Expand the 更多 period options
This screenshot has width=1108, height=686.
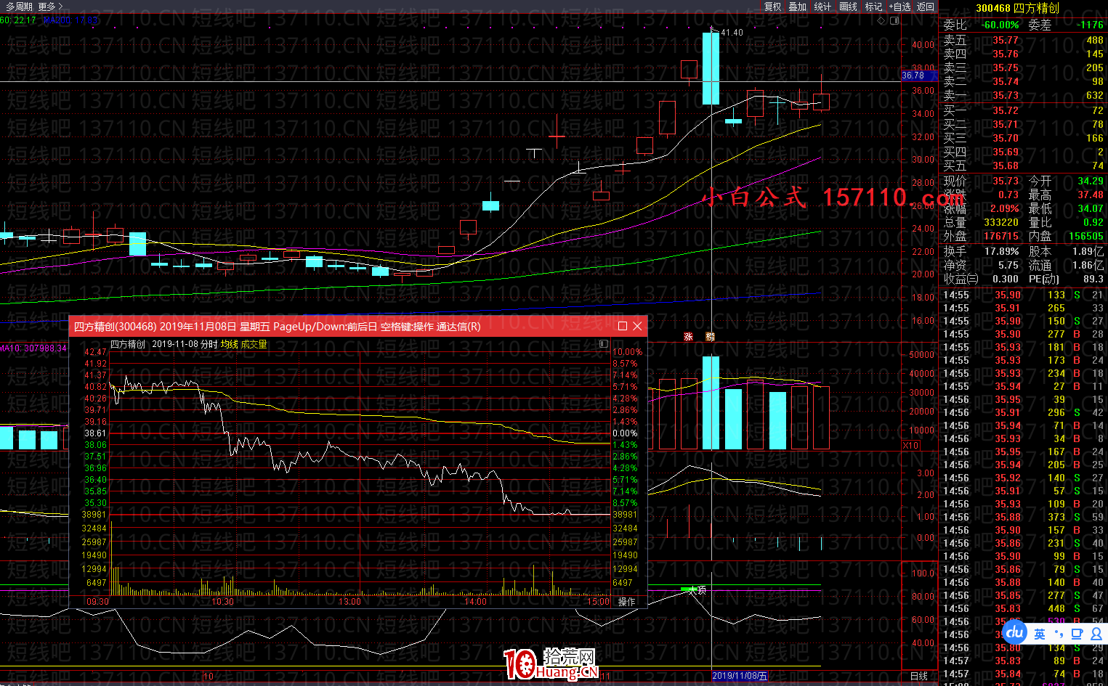tap(49, 7)
